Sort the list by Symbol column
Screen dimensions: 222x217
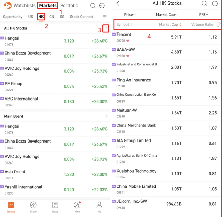tap(124, 24)
